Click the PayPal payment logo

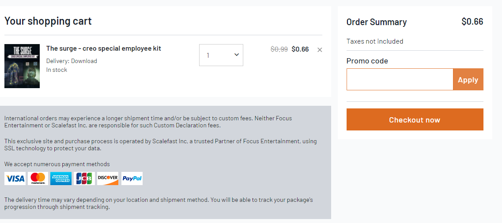132,178
